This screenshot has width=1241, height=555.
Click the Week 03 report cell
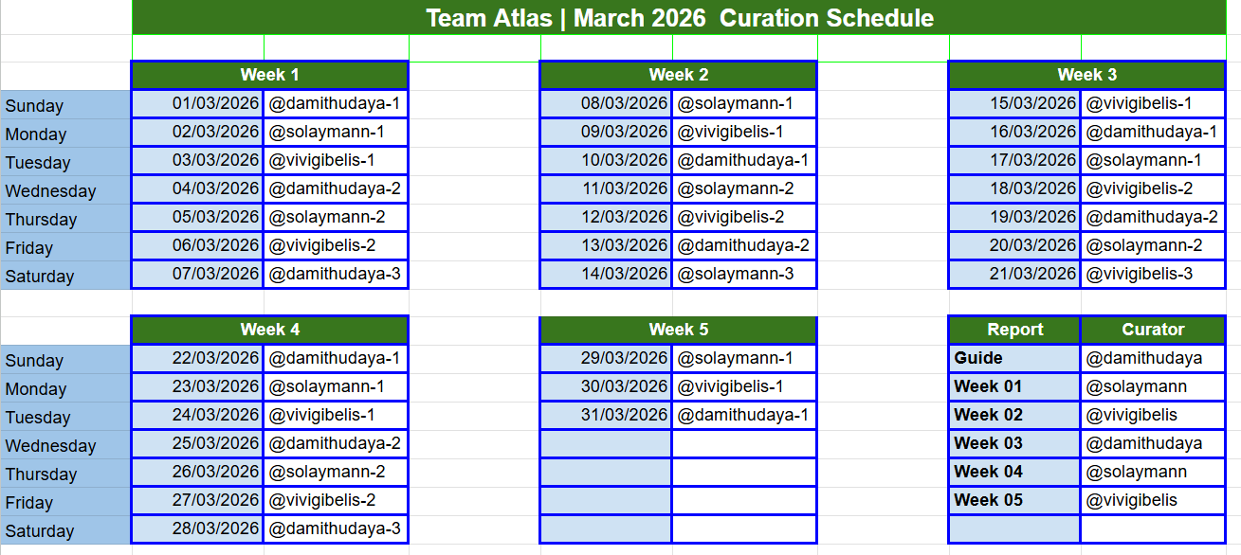click(x=1014, y=444)
